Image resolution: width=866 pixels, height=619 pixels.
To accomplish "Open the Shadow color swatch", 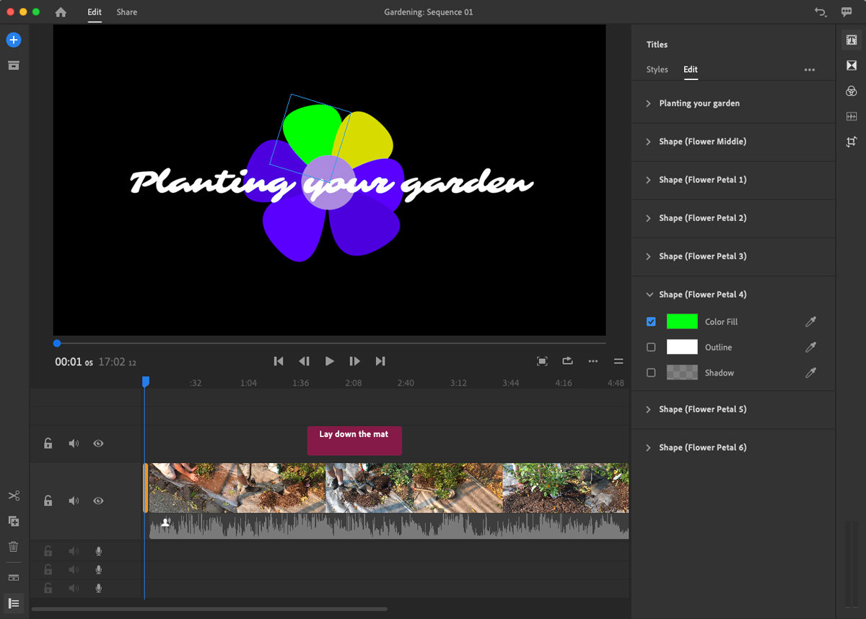I will click(x=682, y=373).
